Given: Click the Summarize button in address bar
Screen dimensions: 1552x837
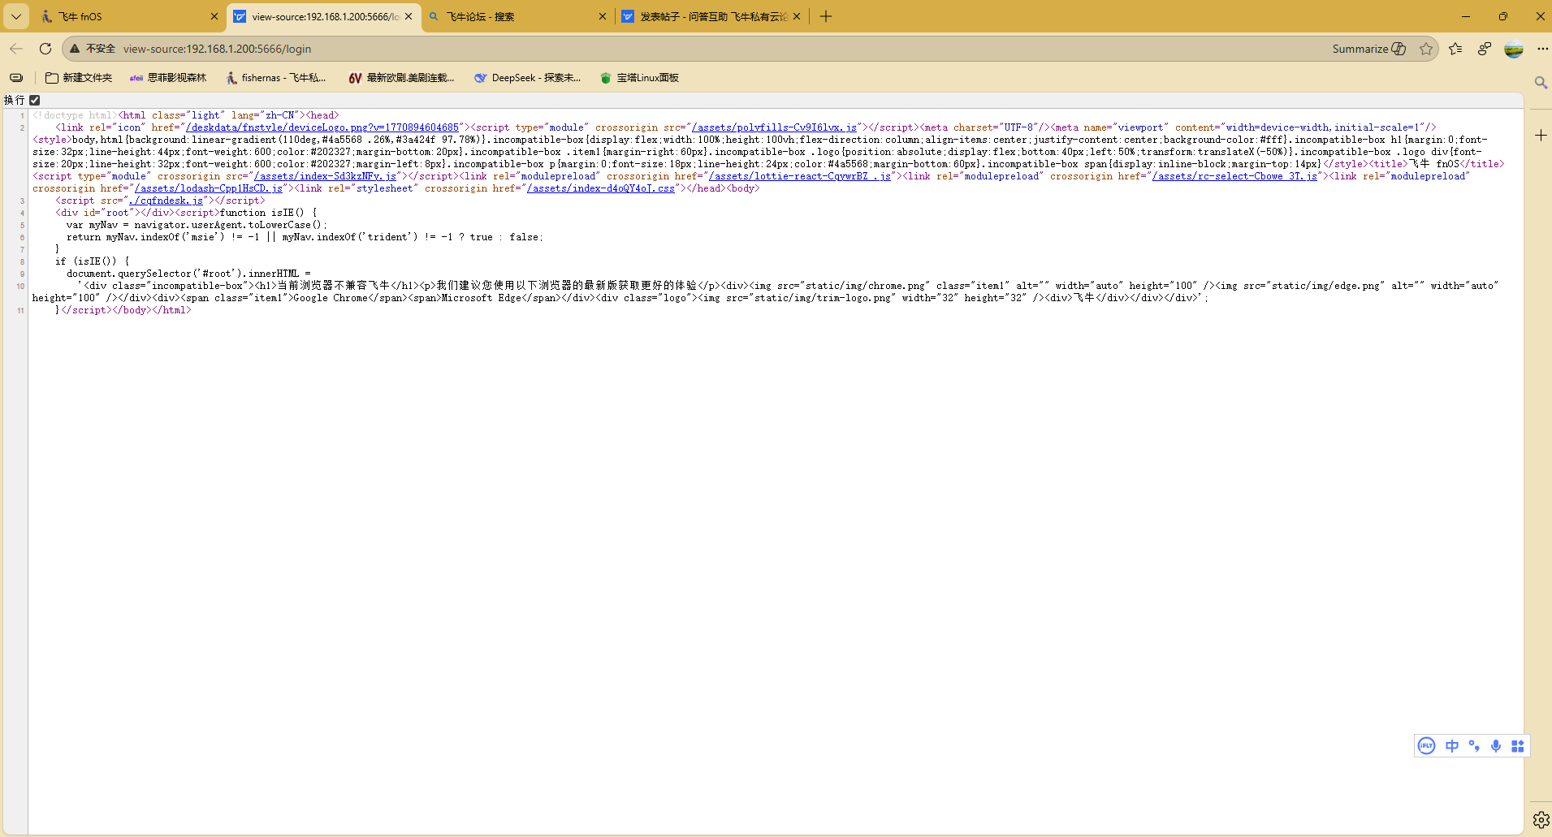Looking at the screenshot, I should tap(1368, 49).
